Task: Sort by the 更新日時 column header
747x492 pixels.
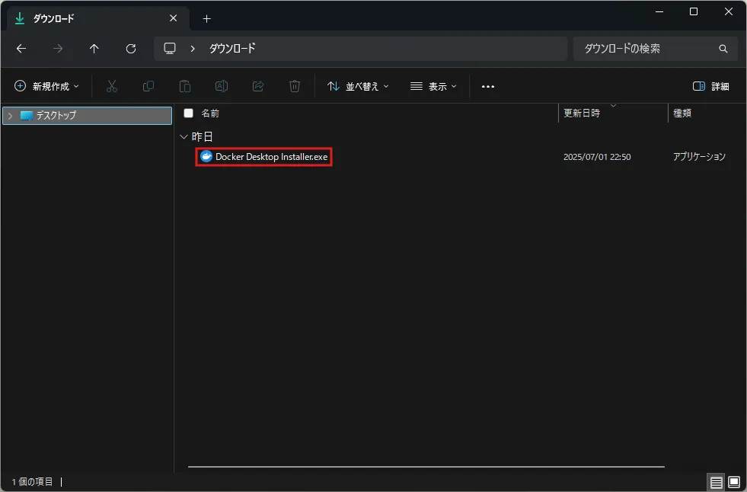Action: click(x=582, y=113)
